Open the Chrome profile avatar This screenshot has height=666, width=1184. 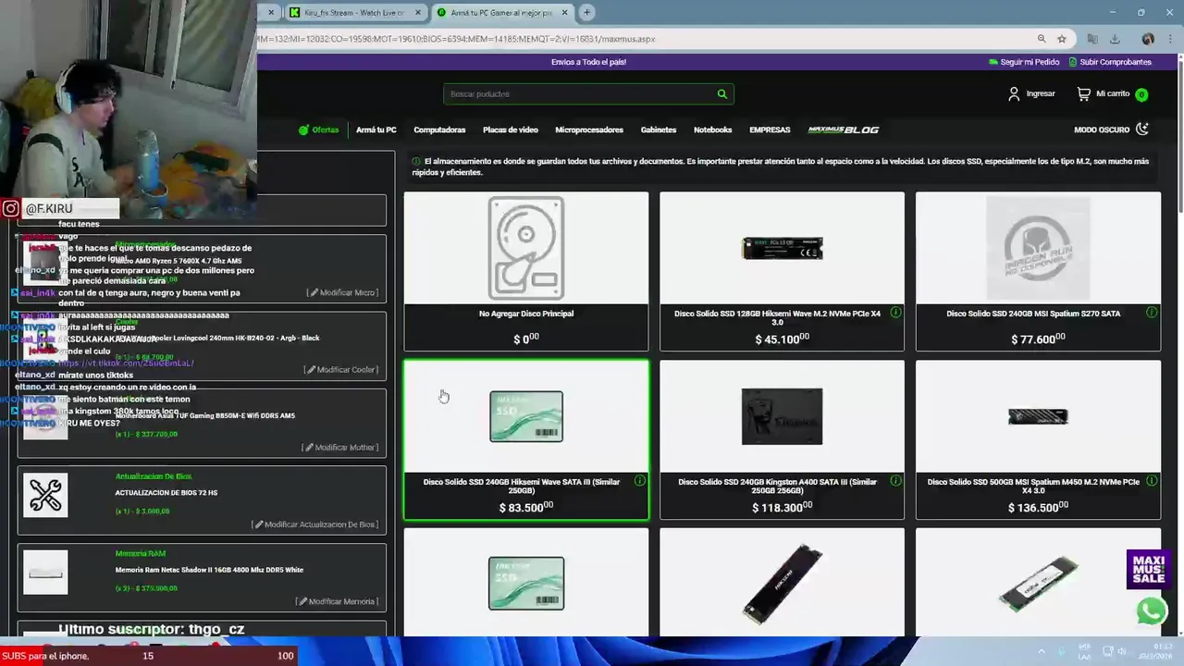[x=1148, y=39]
